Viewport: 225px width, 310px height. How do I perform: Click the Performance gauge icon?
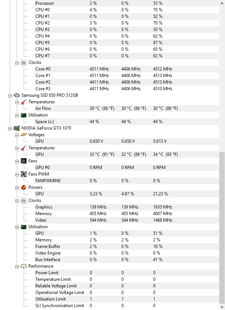pos(24,266)
